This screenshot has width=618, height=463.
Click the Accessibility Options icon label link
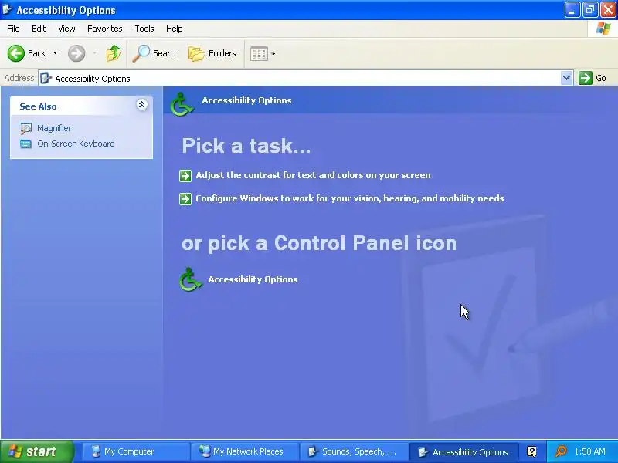(253, 279)
